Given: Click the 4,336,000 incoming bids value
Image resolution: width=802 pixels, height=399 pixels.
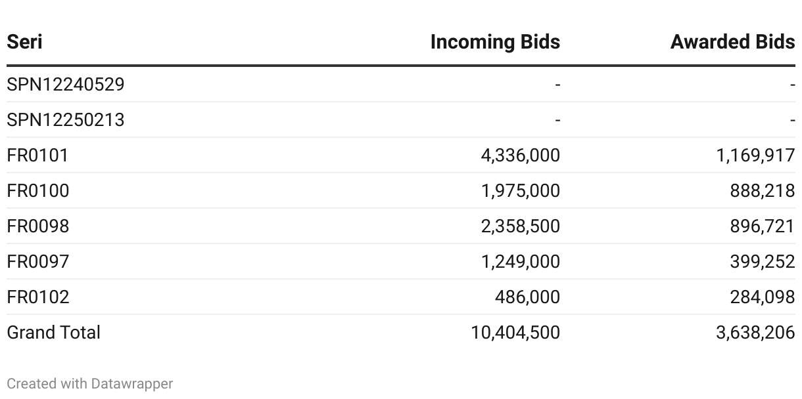Looking at the screenshot, I should point(521,156).
